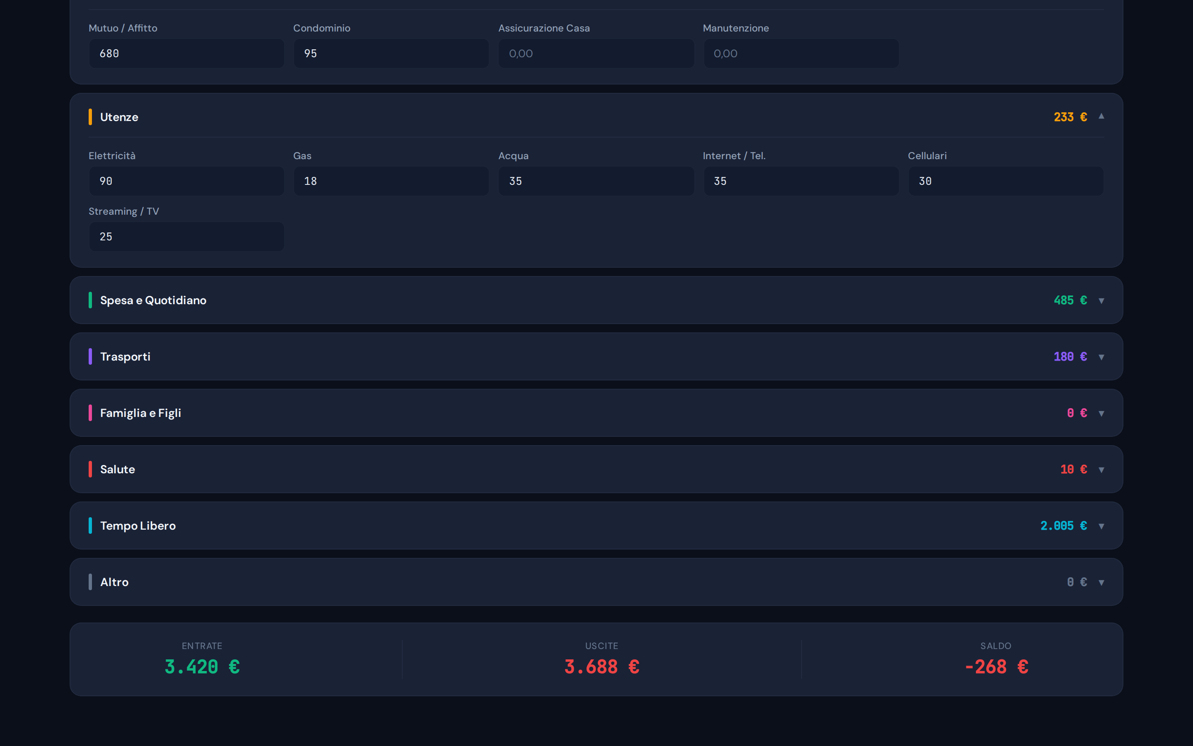Click the 0 € Altro total
Screen dimensions: 1193x746
click(1077, 582)
